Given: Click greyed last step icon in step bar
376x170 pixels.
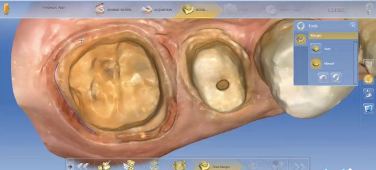Looking at the screenshot, I should tap(278, 166).
